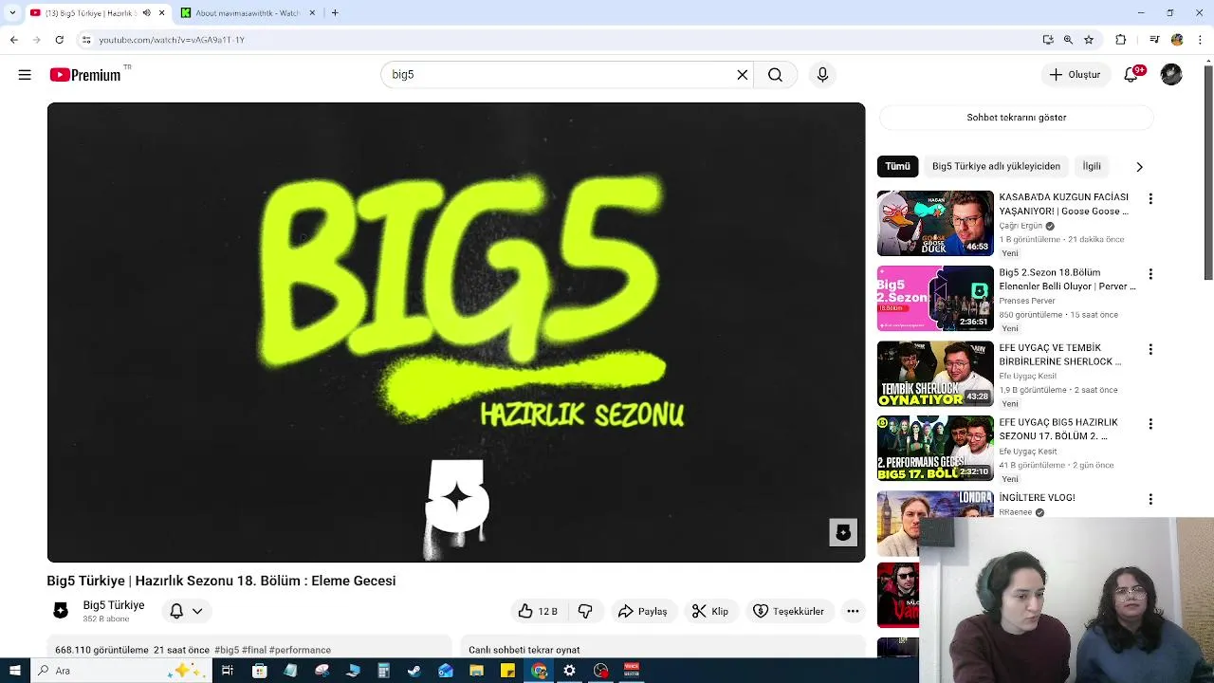Install app icon in address bar
This screenshot has width=1214, height=683.
pos(1047,40)
